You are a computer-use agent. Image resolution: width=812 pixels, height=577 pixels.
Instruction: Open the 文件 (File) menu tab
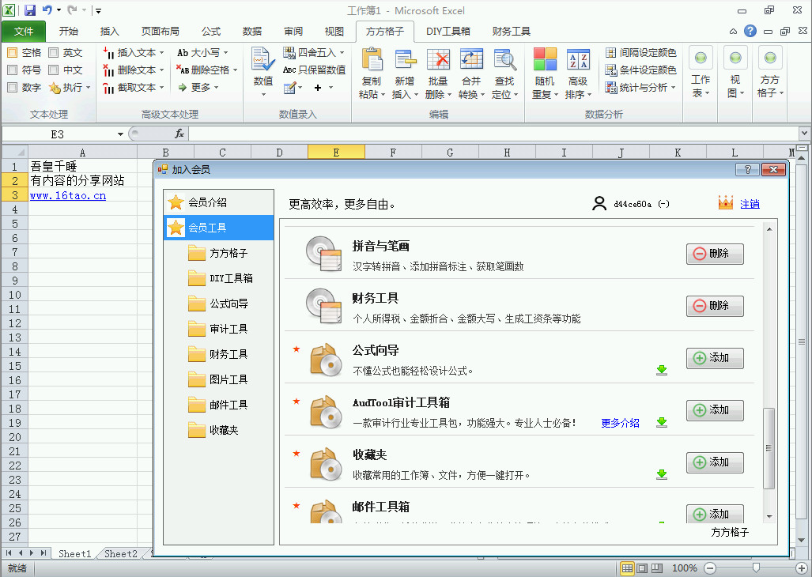point(24,32)
